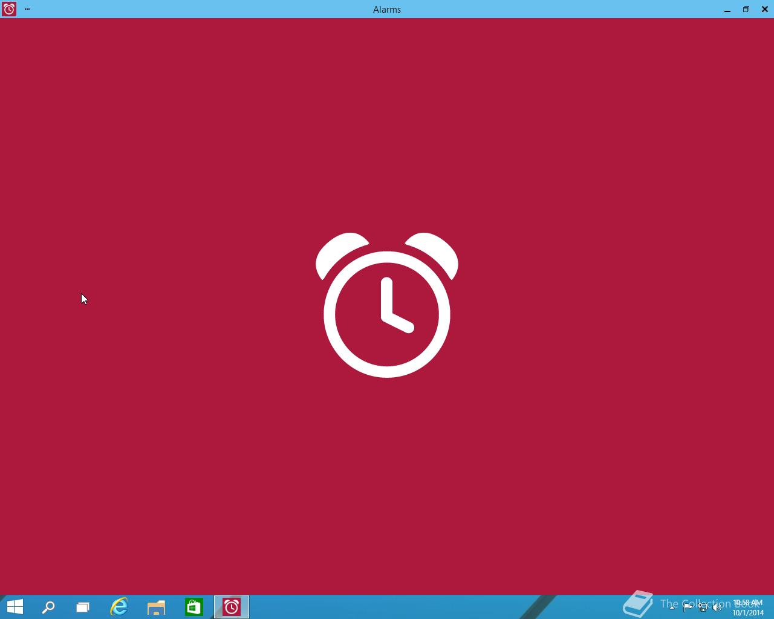Close the Alarms window

tap(765, 9)
